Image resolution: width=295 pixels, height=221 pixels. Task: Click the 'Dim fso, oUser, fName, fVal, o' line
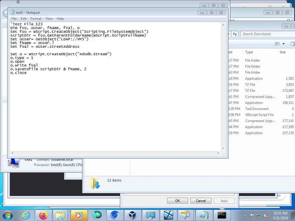[x=45, y=28]
